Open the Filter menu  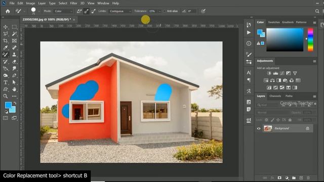pos(73,4)
